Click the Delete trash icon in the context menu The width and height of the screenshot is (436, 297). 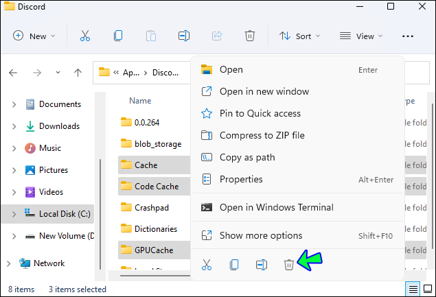click(x=289, y=264)
